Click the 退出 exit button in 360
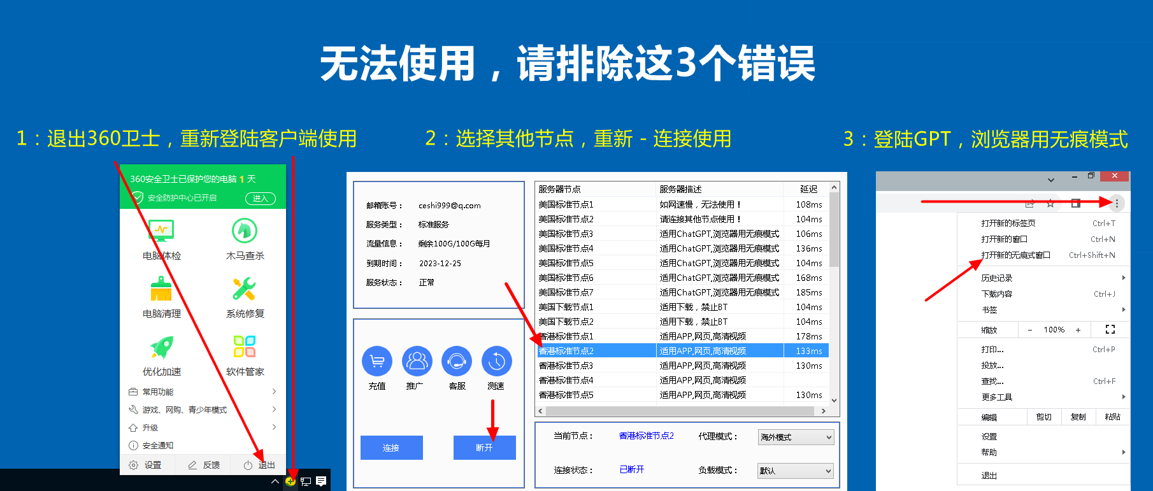 (261, 466)
